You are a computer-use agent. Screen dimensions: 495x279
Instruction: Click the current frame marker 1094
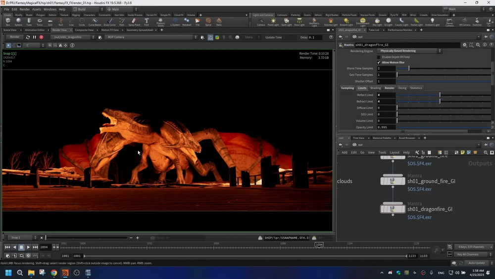(319, 245)
